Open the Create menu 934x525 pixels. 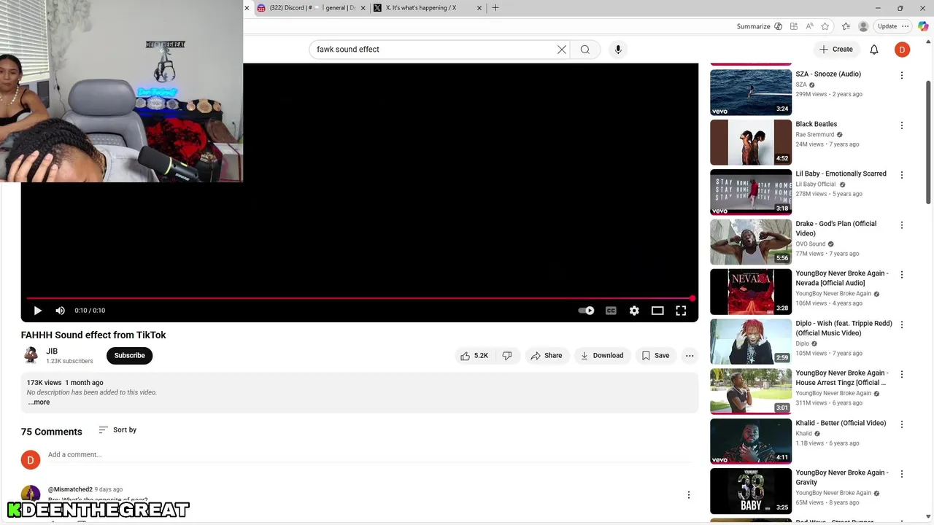[x=836, y=50]
